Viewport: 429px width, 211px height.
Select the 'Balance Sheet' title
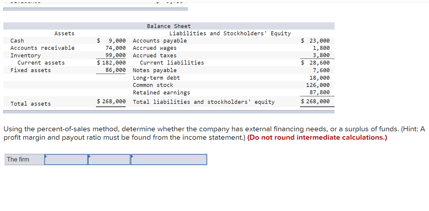pos(169,26)
